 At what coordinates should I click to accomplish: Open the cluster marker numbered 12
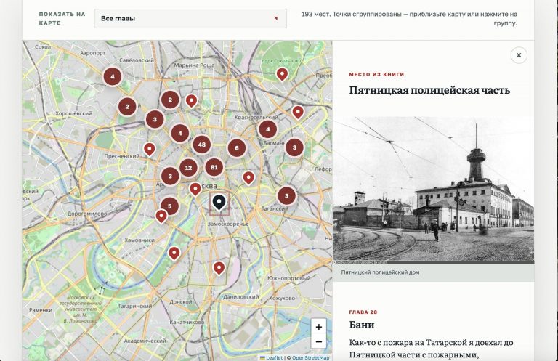click(189, 168)
